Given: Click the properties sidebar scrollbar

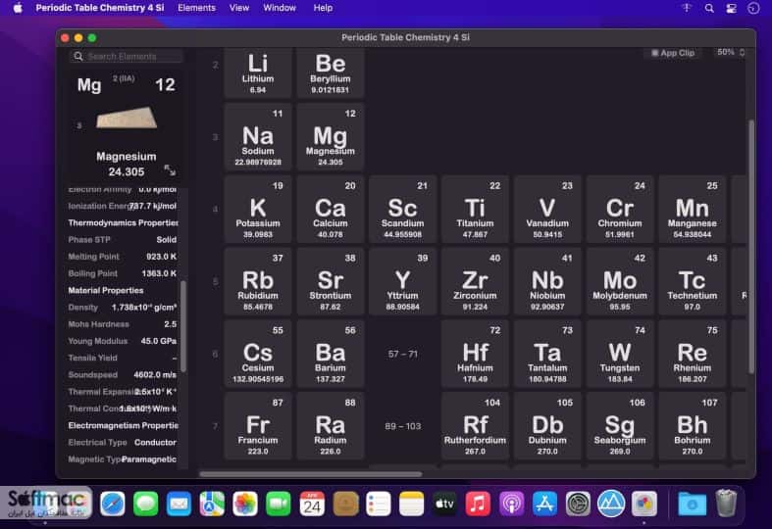Looking at the screenshot, I should click(183, 326).
